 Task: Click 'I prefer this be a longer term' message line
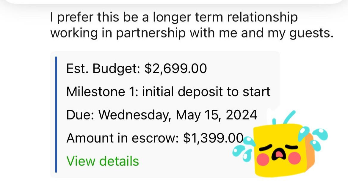pos(174,18)
